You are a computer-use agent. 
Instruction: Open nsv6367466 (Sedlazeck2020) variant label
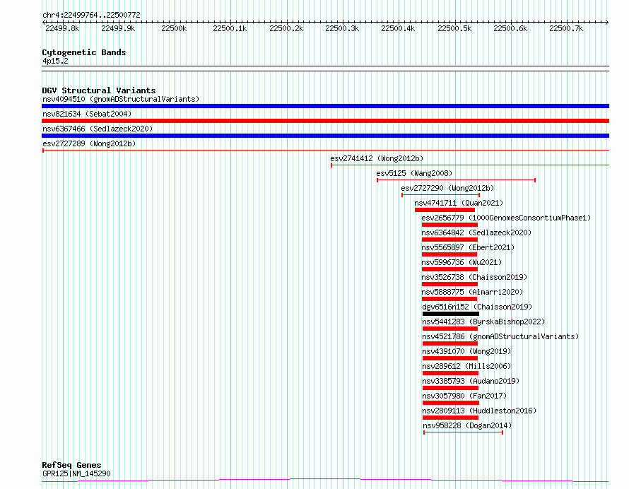[98, 129]
